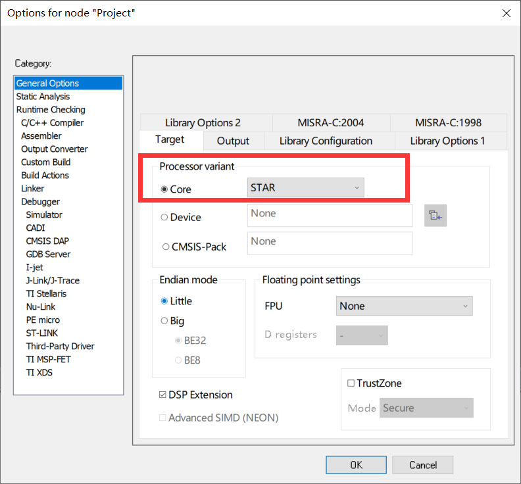Open the Core STAR dropdown
521x484 pixels.
click(305, 188)
